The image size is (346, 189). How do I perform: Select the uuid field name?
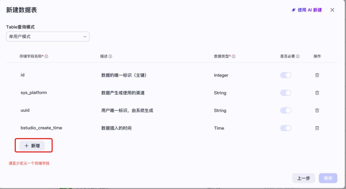(25, 110)
